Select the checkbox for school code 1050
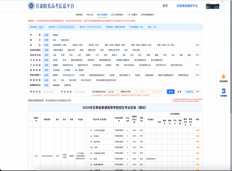This screenshot has height=171, width=232. point(30,156)
